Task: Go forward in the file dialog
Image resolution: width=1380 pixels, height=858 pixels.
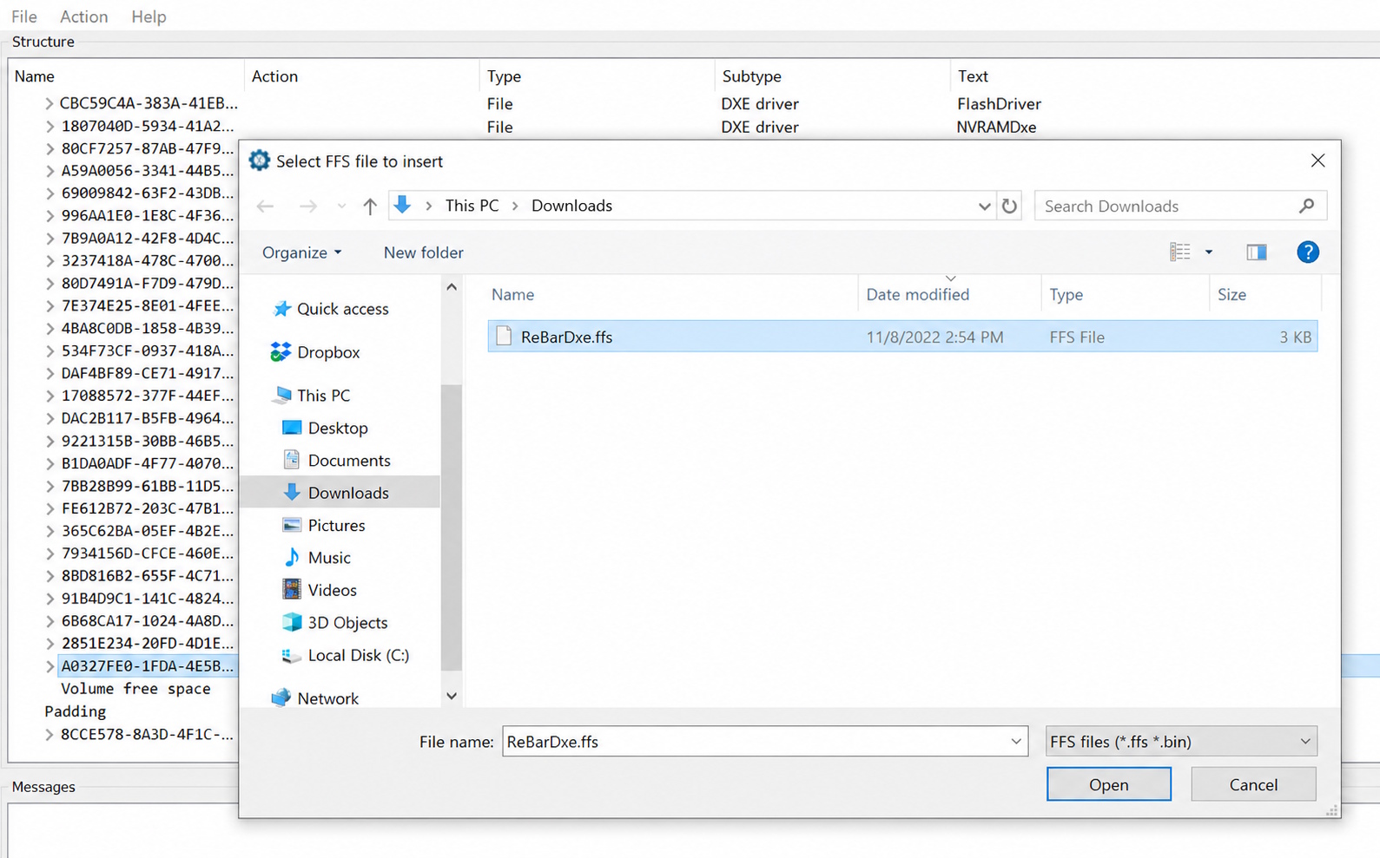Action: [307, 206]
